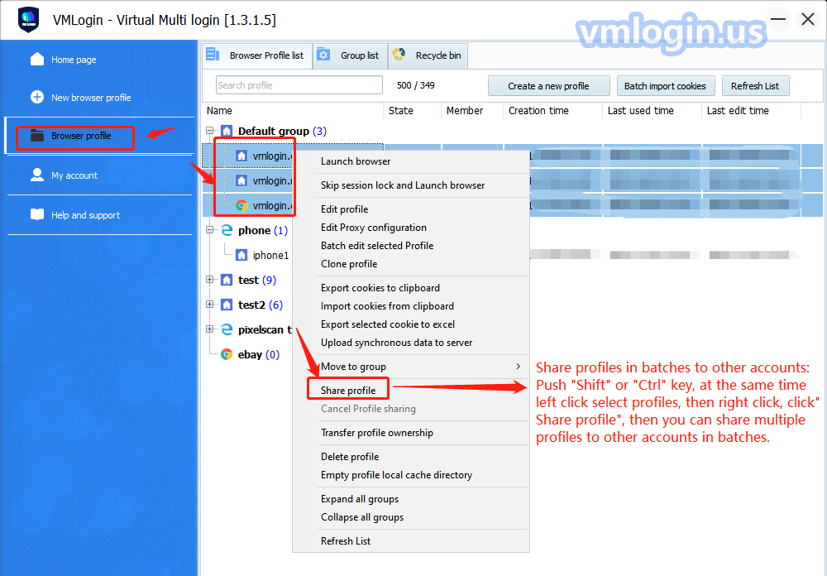Click the New browser profile plus icon
This screenshot has width=827, height=576.
(37, 97)
